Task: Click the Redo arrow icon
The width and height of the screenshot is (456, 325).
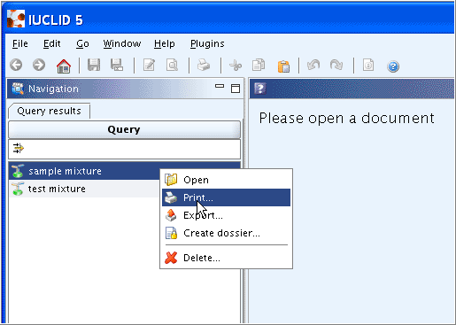Action: point(336,65)
